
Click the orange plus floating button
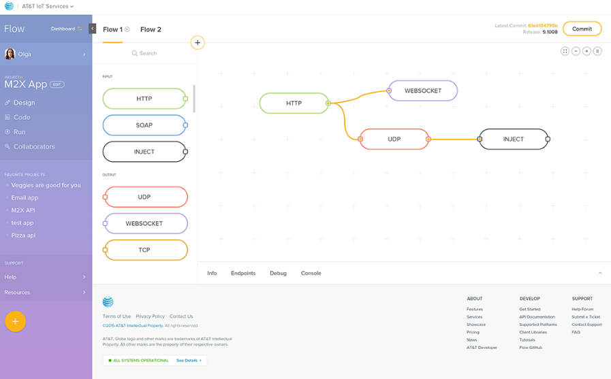coord(15,321)
